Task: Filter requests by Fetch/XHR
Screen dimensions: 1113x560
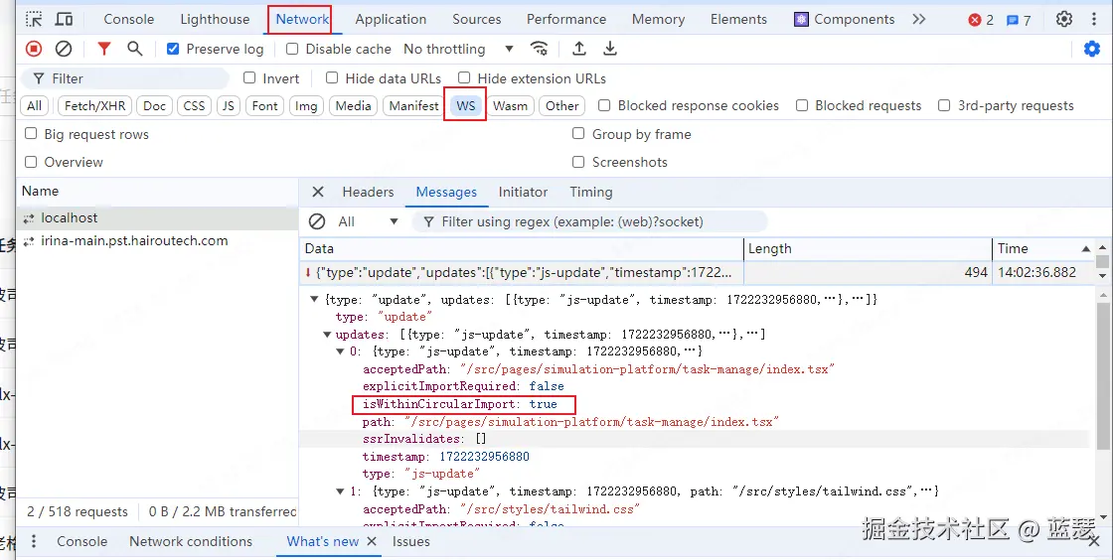Action: pos(94,105)
